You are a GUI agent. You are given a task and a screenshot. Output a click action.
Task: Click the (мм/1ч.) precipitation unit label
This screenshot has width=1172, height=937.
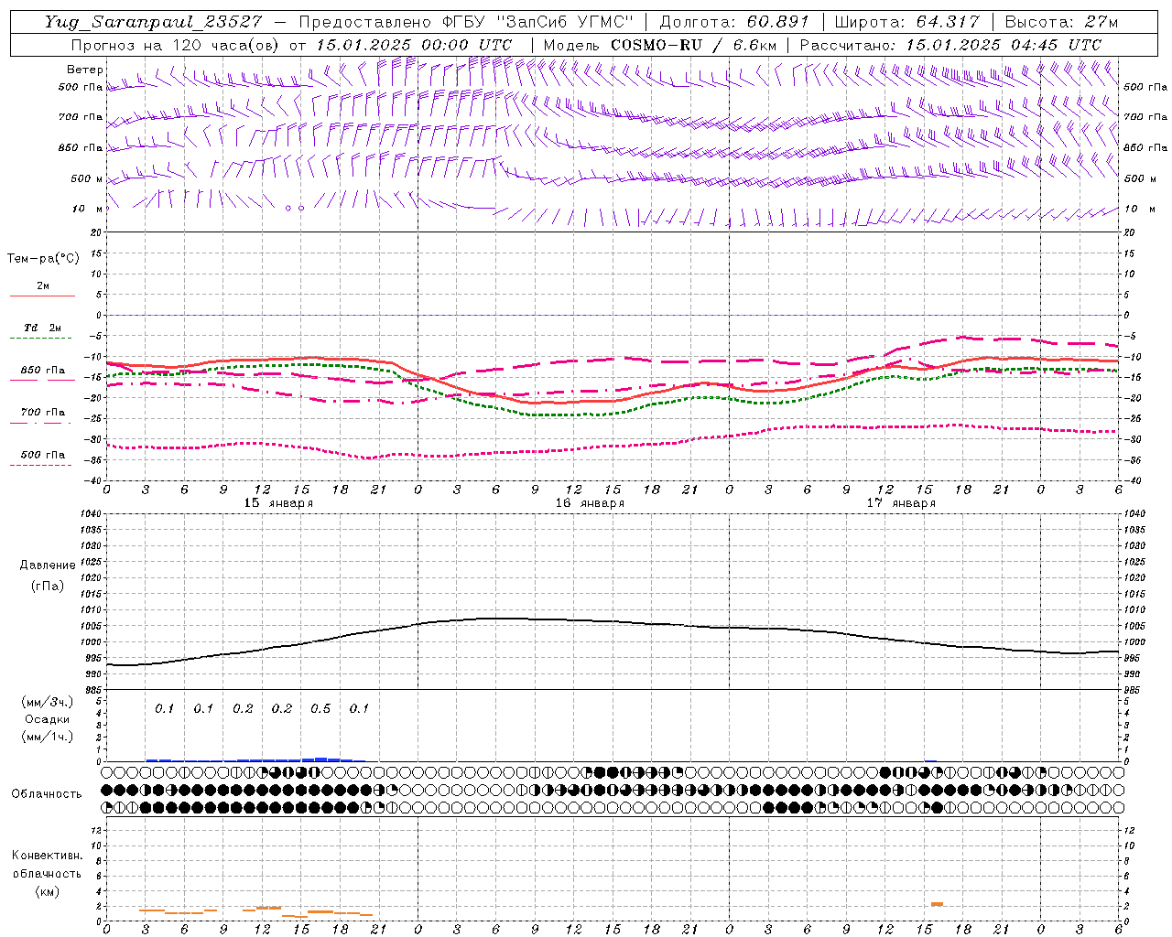click(48, 737)
